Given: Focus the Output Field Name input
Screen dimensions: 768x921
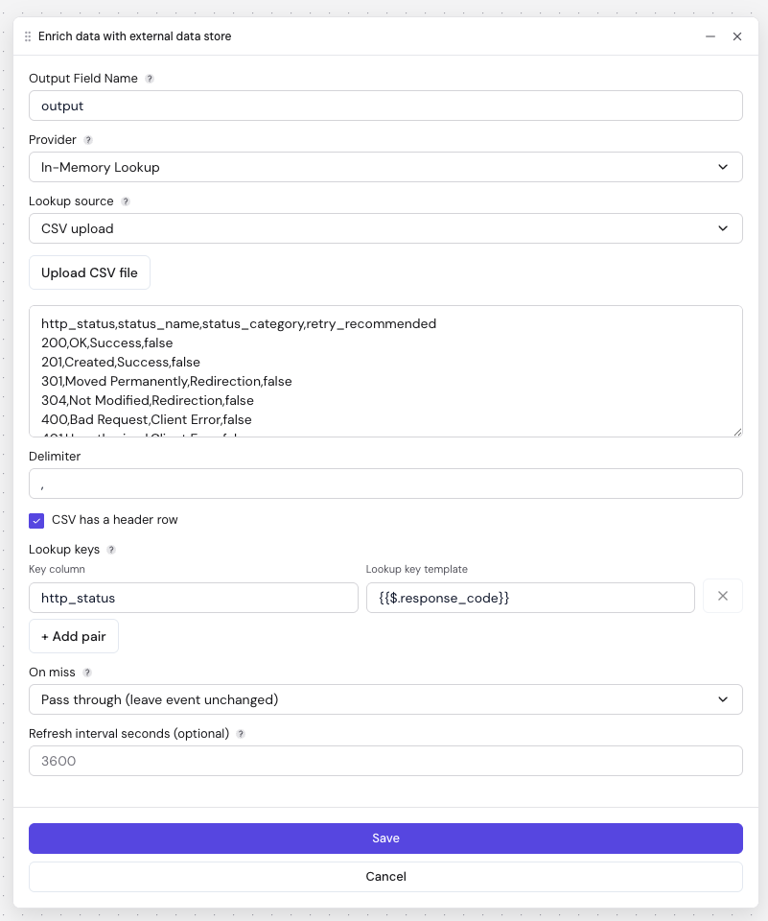Looking at the screenshot, I should [x=385, y=106].
